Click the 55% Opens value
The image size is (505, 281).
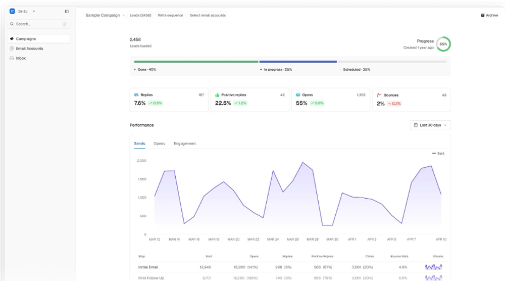coord(301,103)
